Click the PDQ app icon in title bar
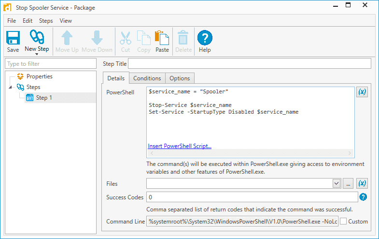This screenshot has height=239, width=379. pos(7,7)
